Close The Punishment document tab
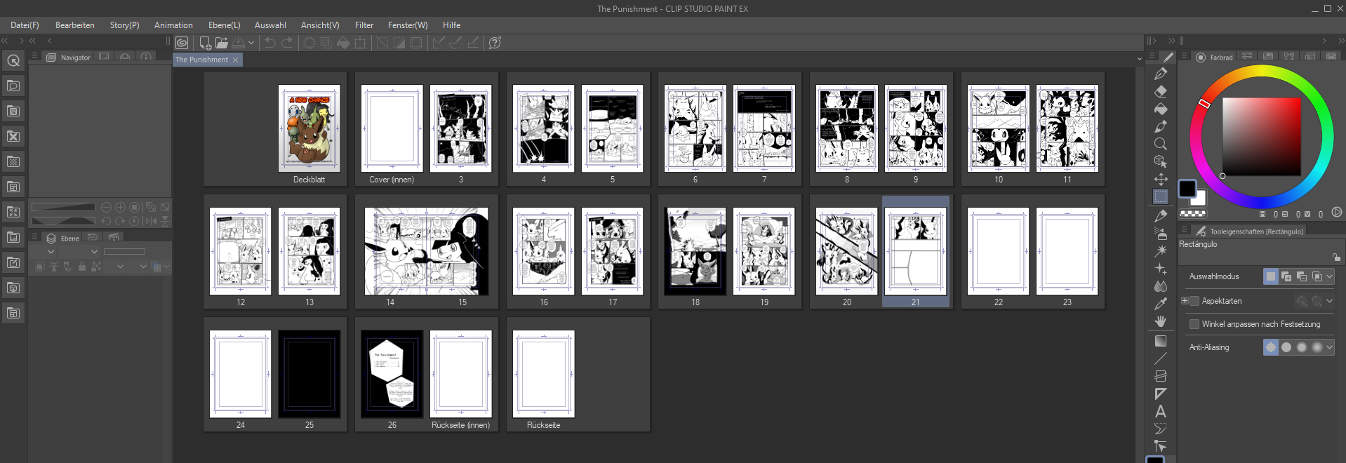Screen dimensions: 1346x463 pos(236,60)
